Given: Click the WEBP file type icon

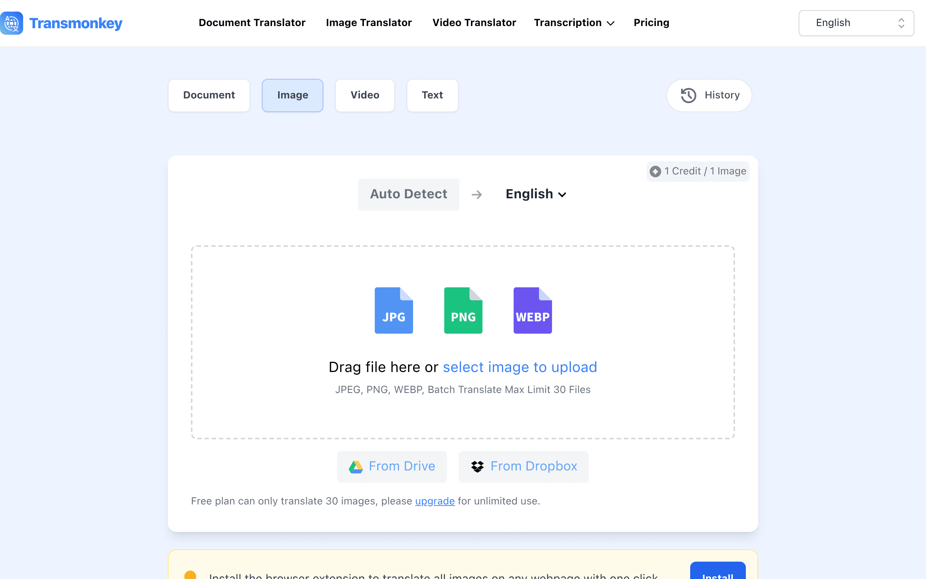Looking at the screenshot, I should pyautogui.click(x=533, y=310).
